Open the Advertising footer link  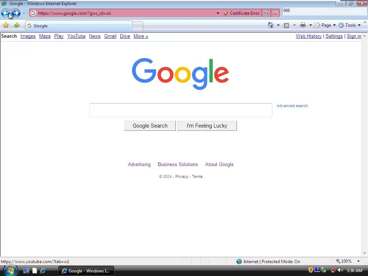pyautogui.click(x=139, y=165)
